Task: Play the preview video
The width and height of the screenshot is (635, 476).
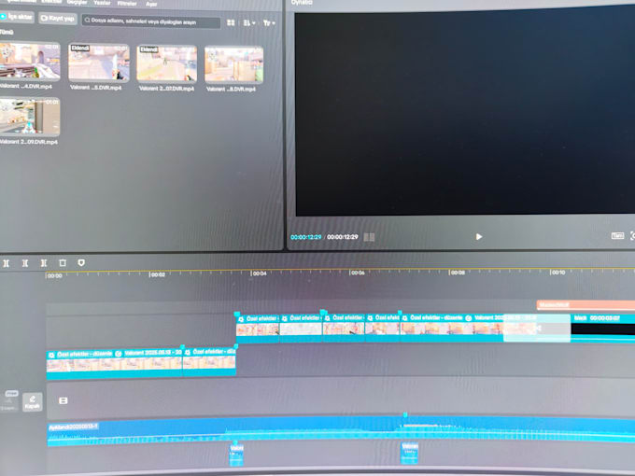Action: pos(479,236)
